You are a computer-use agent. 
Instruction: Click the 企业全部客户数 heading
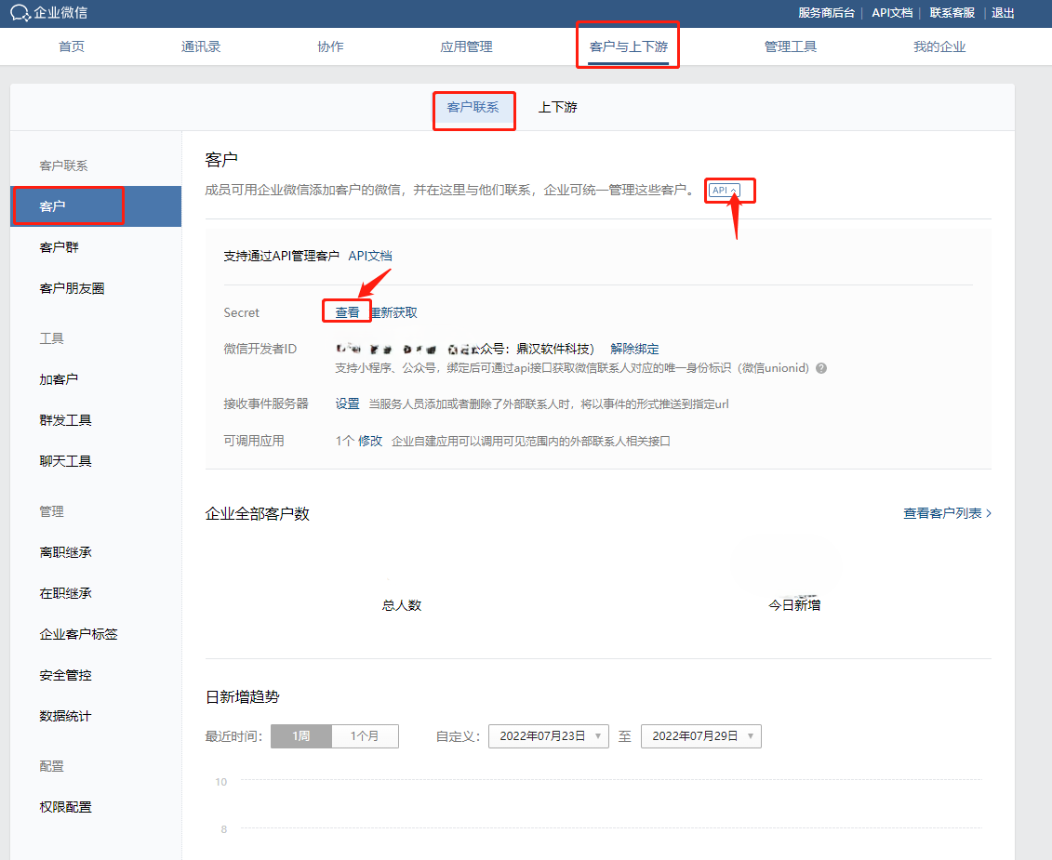[257, 514]
